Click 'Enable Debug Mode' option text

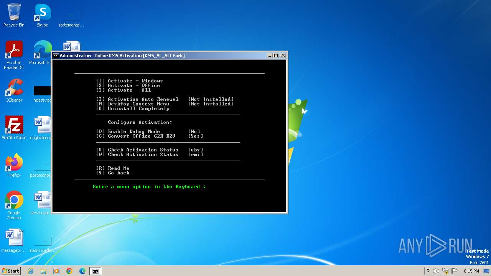click(x=134, y=131)
